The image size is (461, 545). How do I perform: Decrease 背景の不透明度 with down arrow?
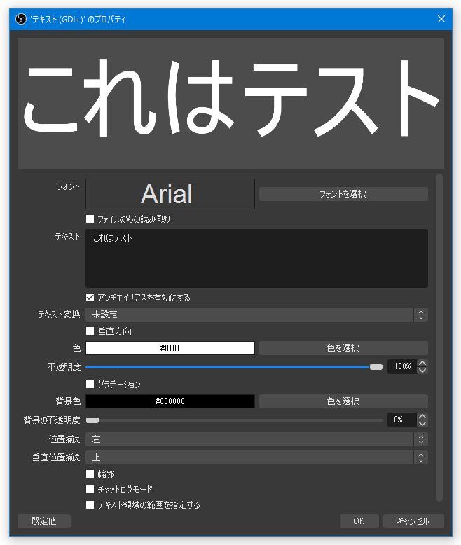click(422, 424)
